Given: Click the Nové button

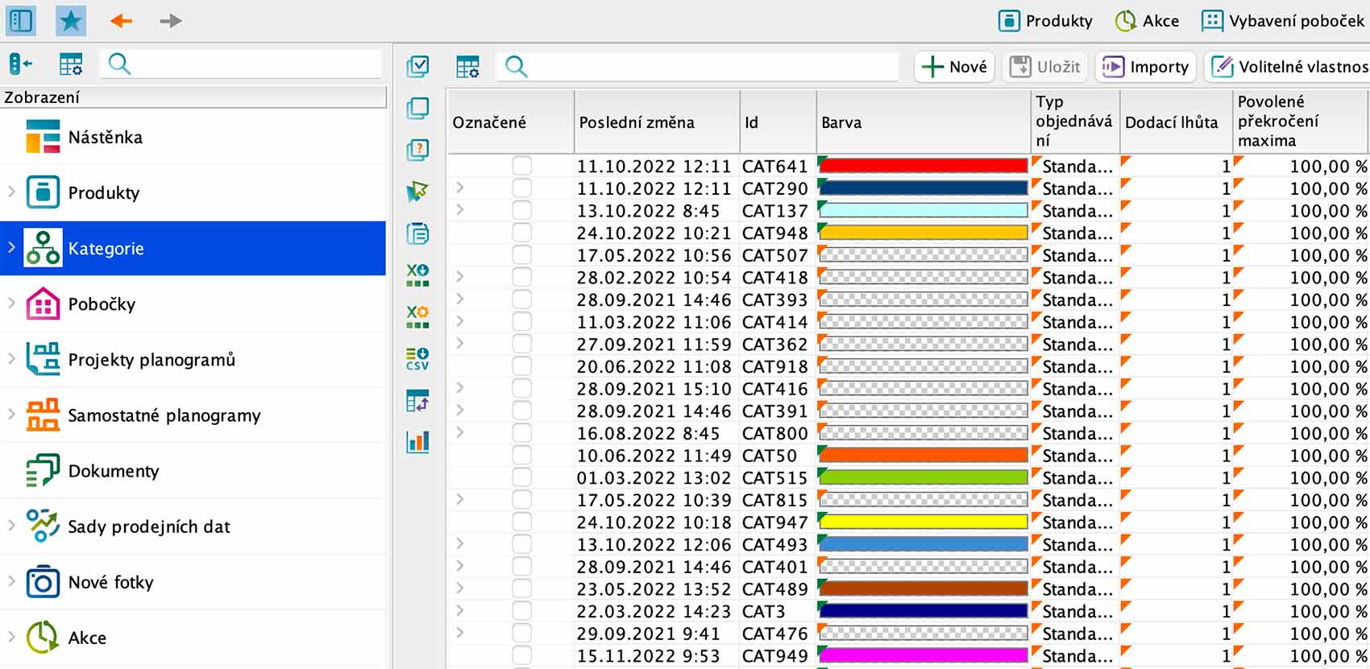Looking at the screenshot, I should (954, 67).
